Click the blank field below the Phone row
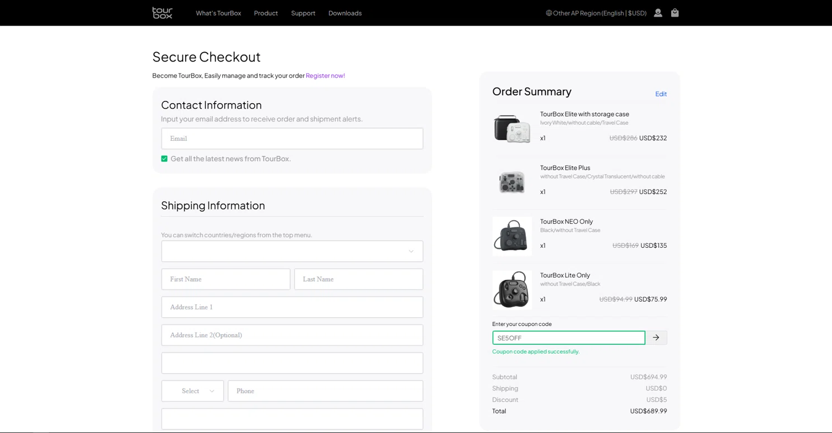This screenshot has height=433, width=832. pos(292,419)
